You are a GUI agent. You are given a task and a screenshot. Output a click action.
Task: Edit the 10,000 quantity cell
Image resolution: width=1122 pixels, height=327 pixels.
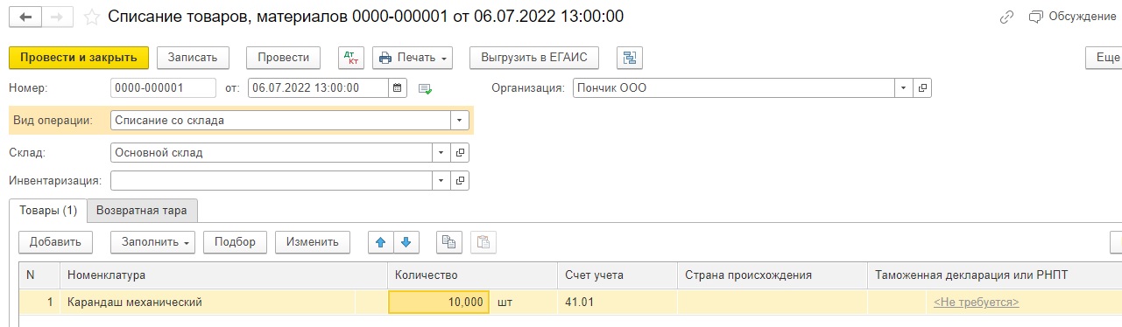[439, 303]
